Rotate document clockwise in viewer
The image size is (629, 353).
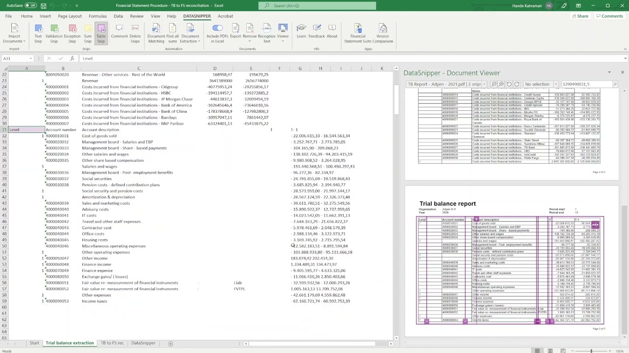point(516,84)
